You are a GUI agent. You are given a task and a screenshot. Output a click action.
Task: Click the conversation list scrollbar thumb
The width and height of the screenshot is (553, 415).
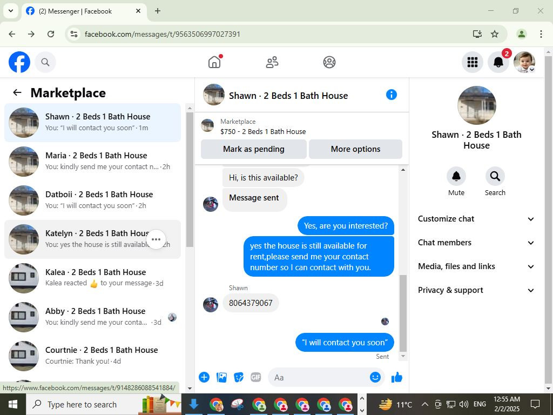click(190, 179)
